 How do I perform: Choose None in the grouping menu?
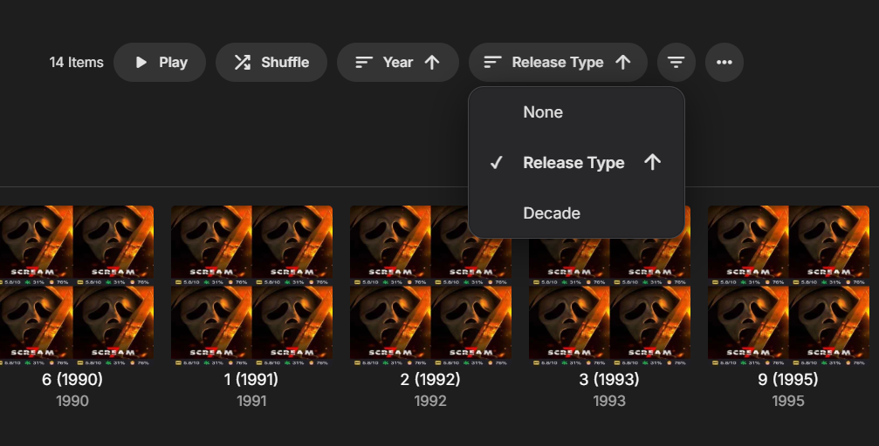tap(543, 112)
